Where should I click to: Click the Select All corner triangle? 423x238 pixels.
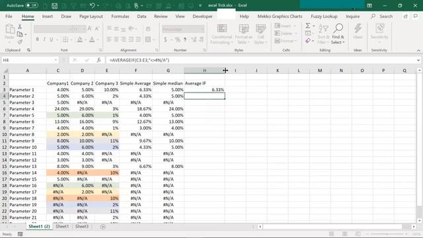tap(5, 71)
